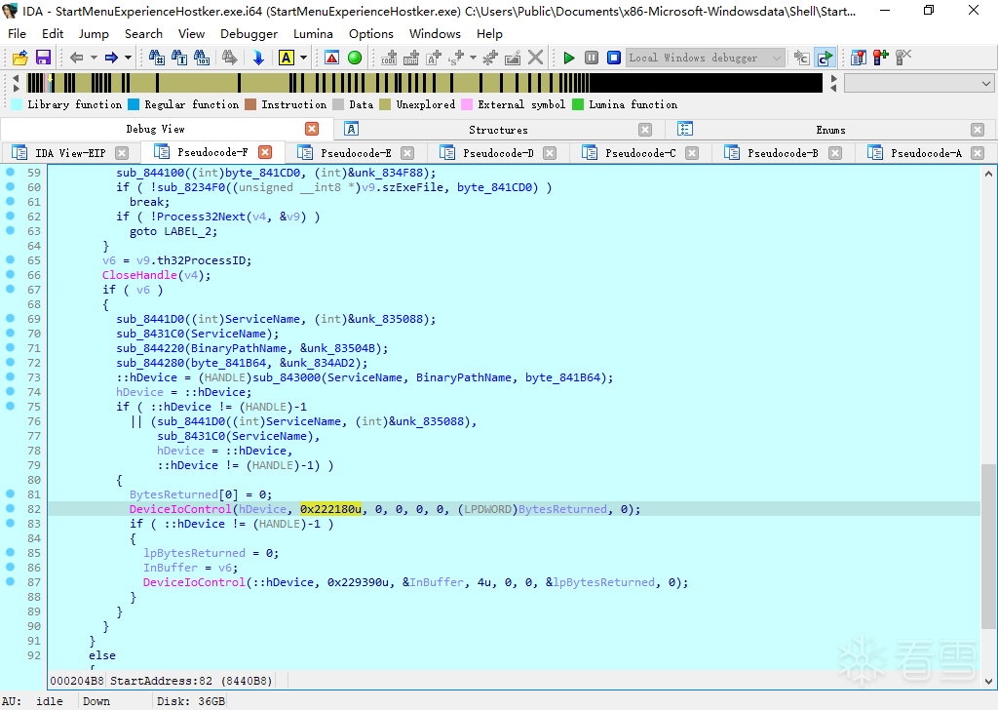
Task: Click the blue stop process button
Action: click(x=614, y=59)
